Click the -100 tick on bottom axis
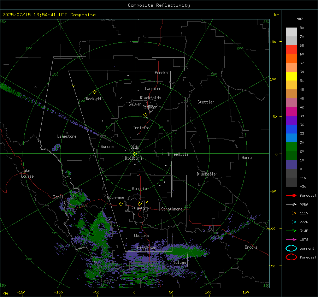318x297 pixels. pos(58,292)
